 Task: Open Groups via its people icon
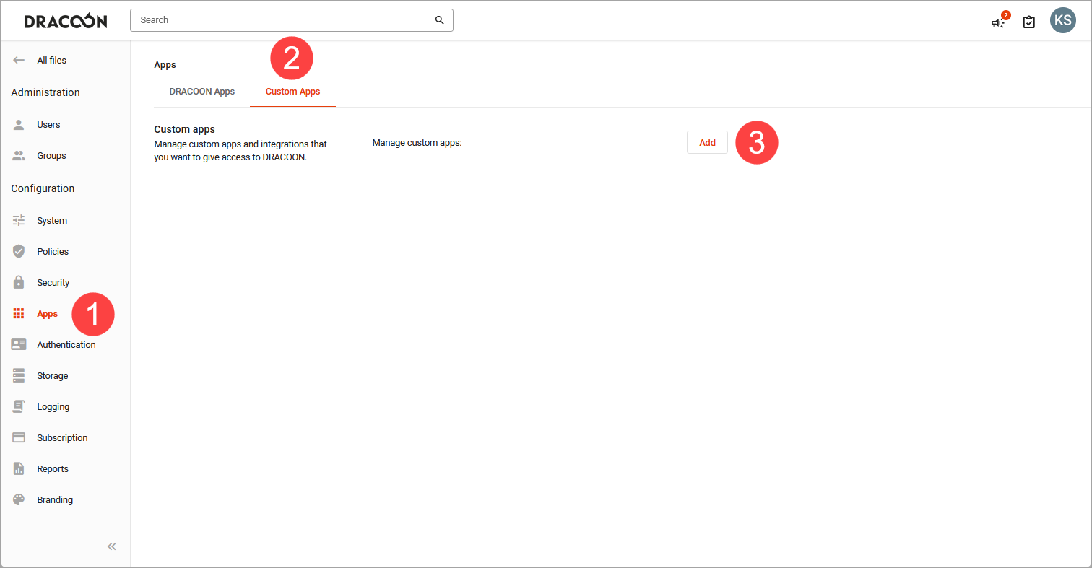19,156
